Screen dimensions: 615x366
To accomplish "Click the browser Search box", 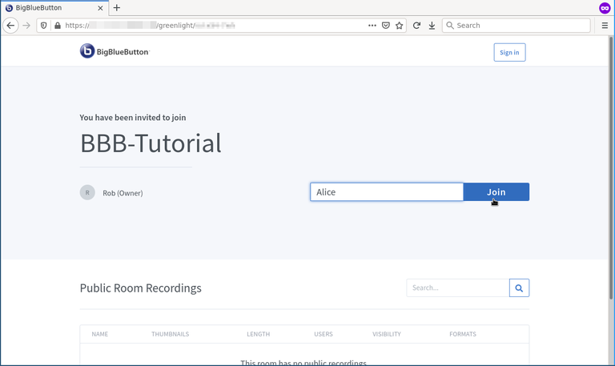I will tap(517, 26).
